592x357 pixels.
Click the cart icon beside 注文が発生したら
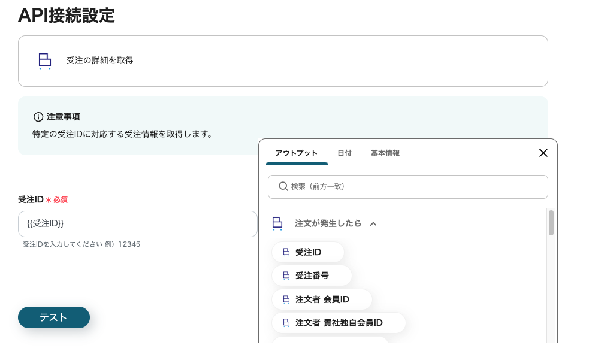277,223
